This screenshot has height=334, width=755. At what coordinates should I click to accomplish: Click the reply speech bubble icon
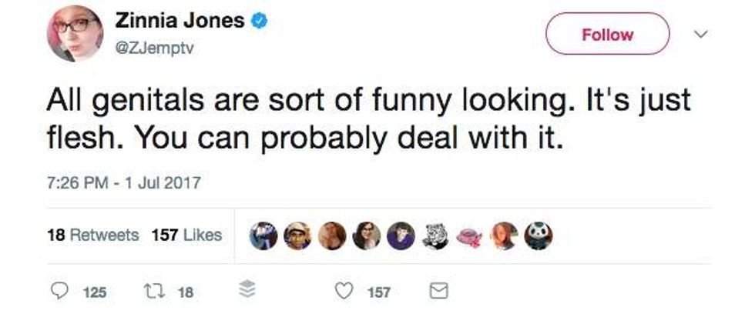pyautogui.click(x=56, y=292)
